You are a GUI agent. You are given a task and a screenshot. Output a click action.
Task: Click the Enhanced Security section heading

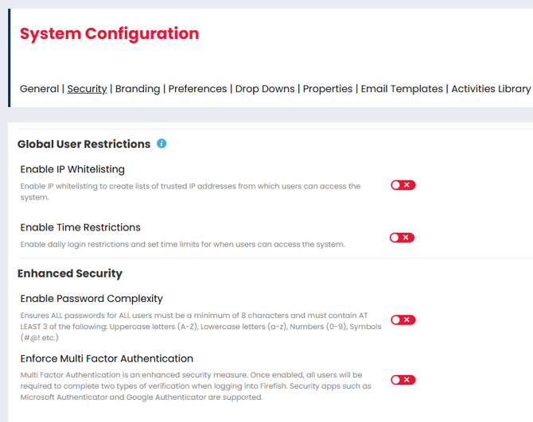pos(70,273)
